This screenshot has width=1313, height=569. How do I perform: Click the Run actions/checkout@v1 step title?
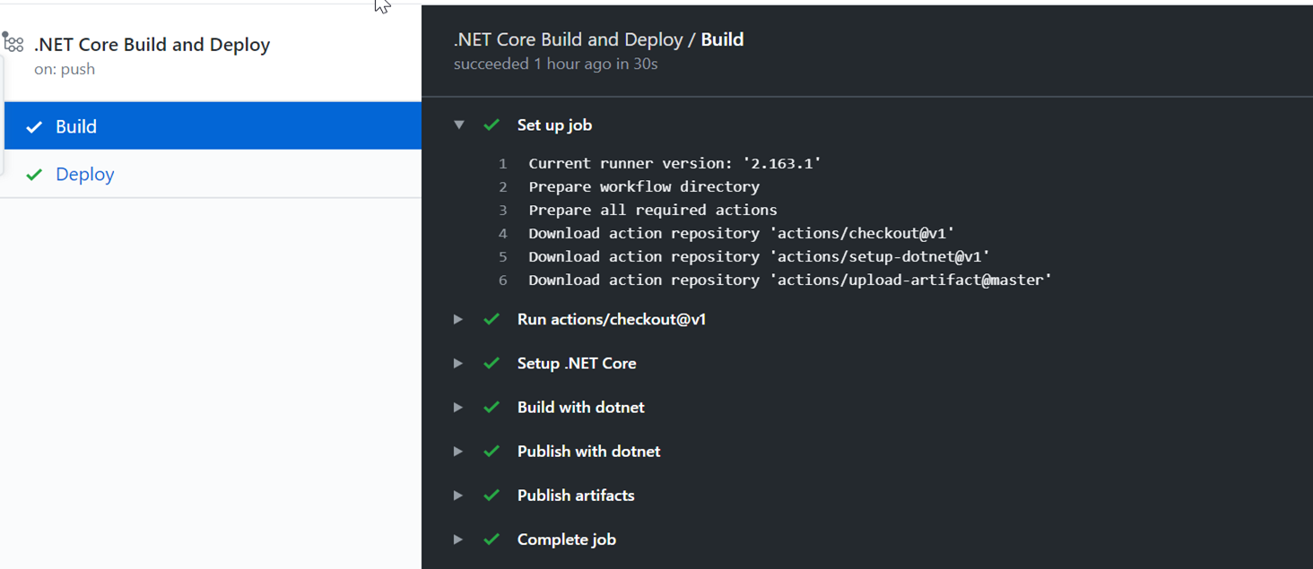point(612,319)
